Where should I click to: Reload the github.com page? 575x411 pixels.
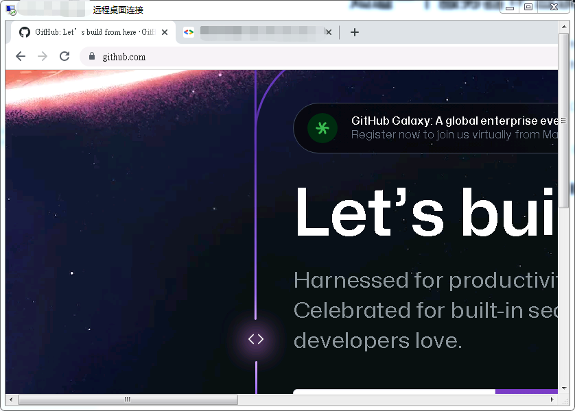(x=64, y=56)
